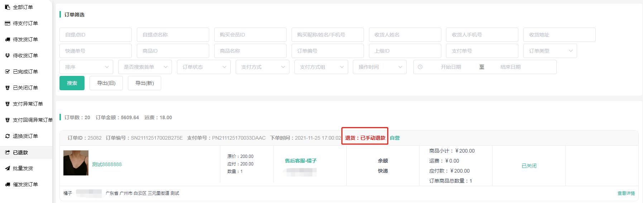This screenshot has width=643, height=203.
Task: Open the 排序 dropdown
Action: [86, 67]
